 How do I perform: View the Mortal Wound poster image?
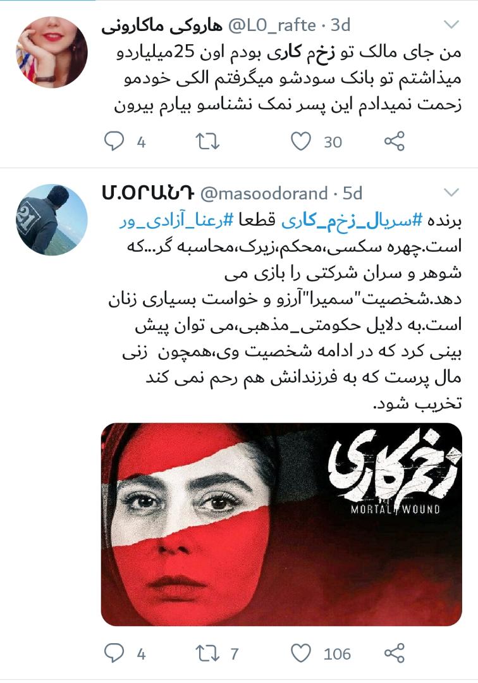coord(281,524)
